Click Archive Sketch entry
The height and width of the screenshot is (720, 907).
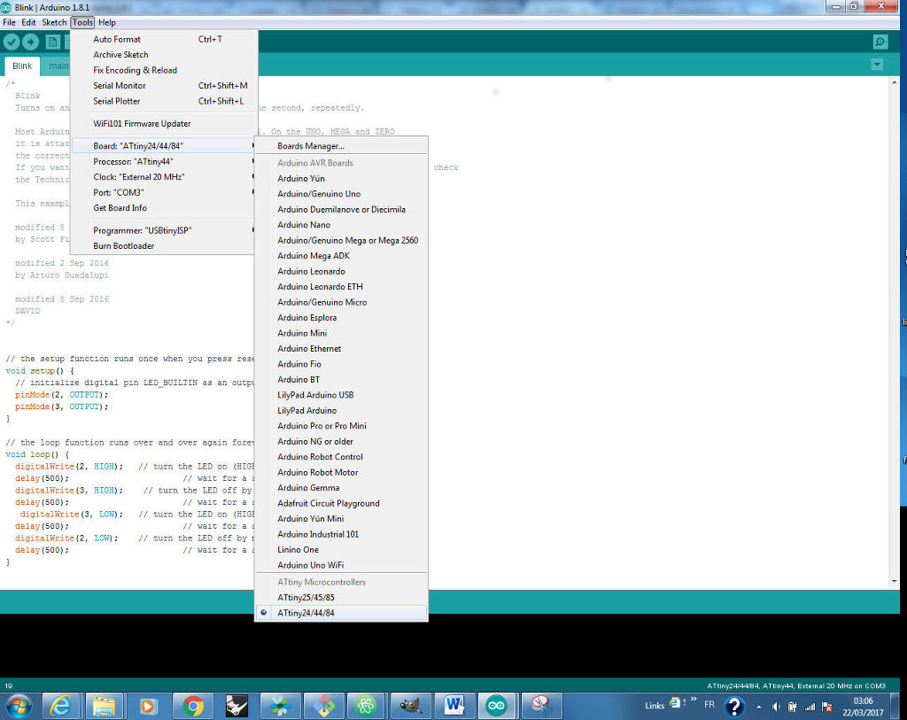[163, 54]
